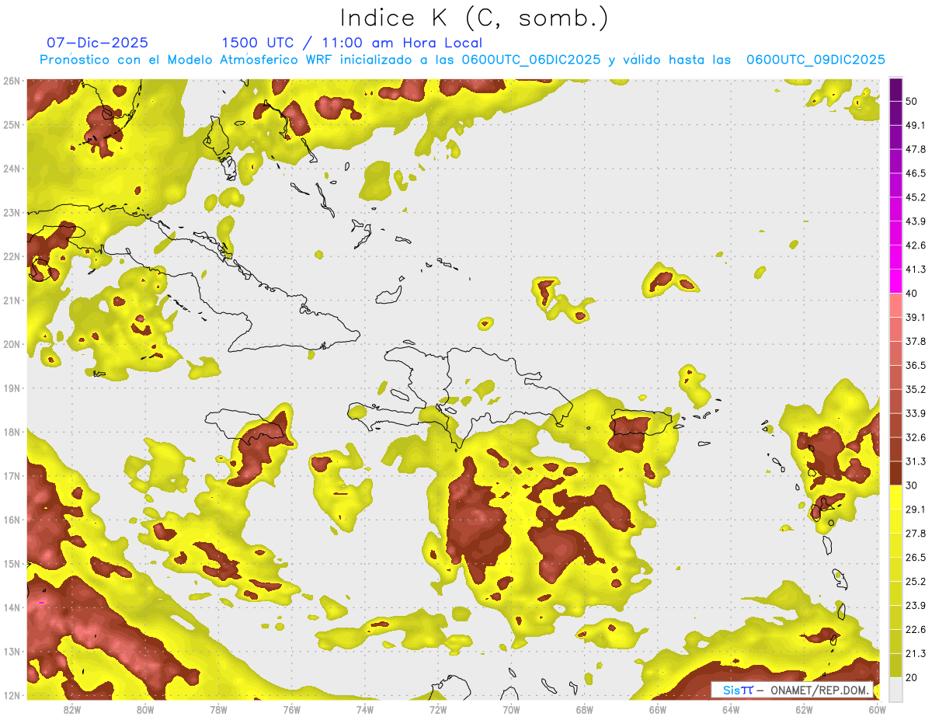
Task: Click the 26N latitude axis label
Action: [x=11, y=81]
